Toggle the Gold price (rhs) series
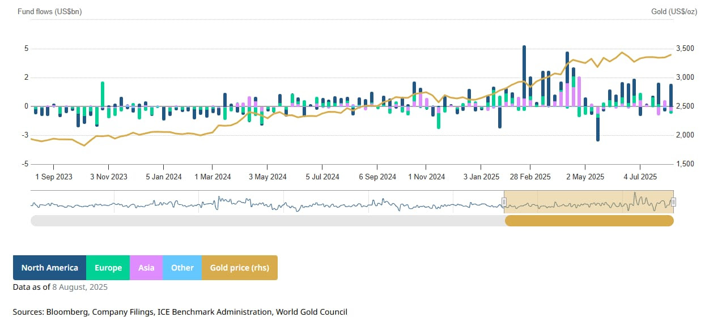The image size is (705, 326). click(x=240, y=268)
